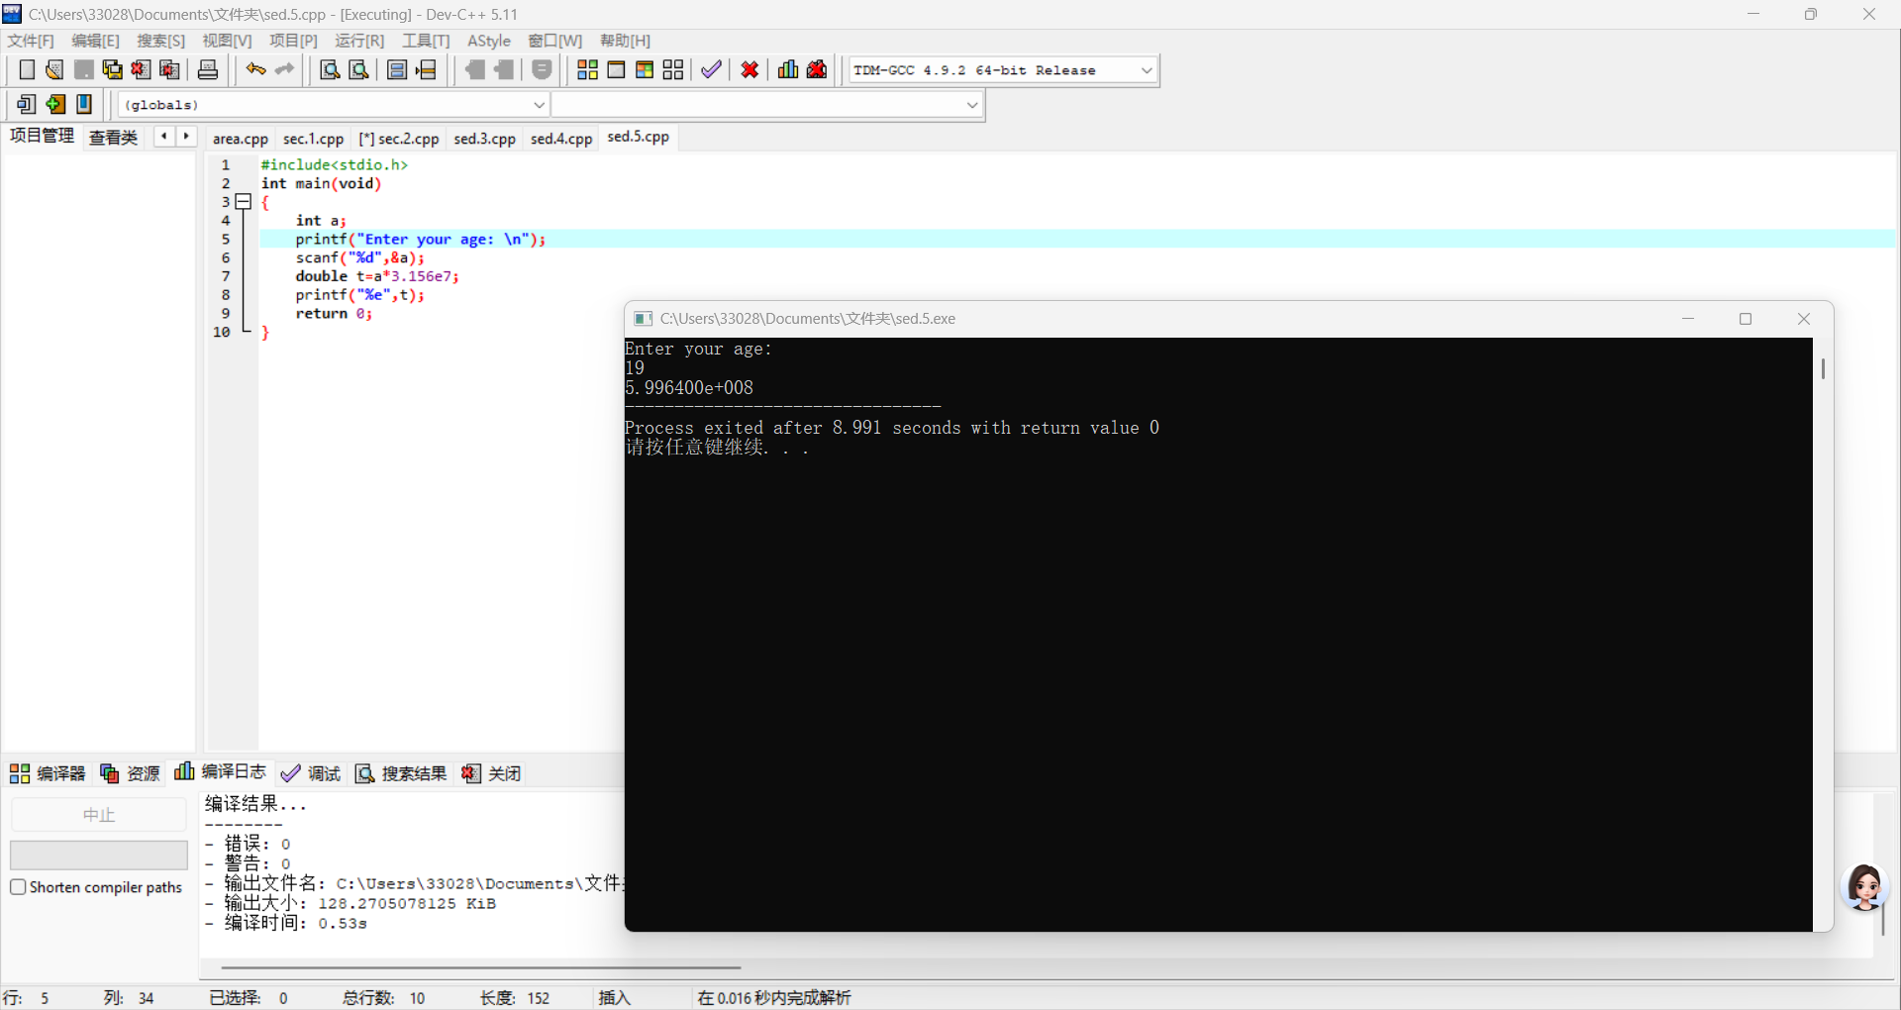Show the 编译器 bottom panel tab
This screenshot has height=1010, width=1901.
(48, 773)
